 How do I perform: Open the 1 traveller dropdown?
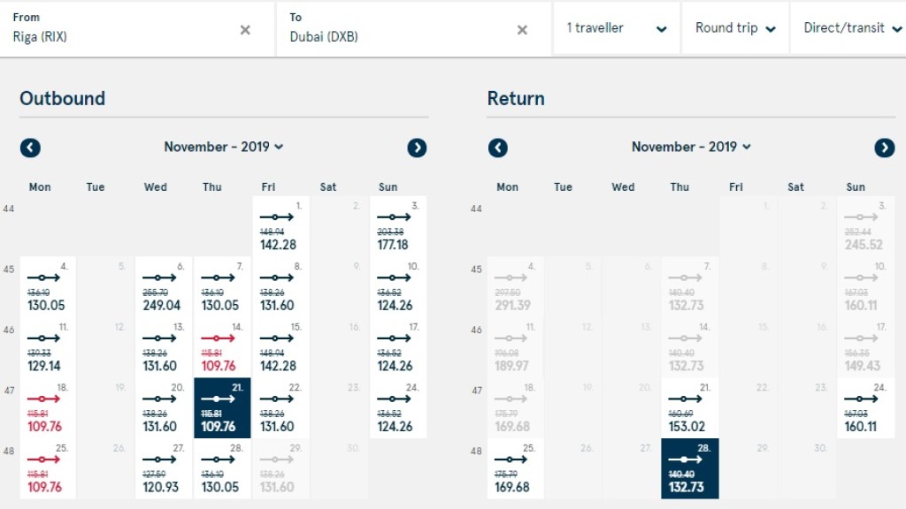[x=617, y=28]
